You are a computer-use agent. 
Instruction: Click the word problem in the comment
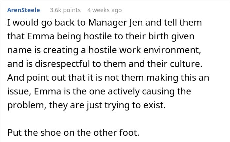tap(26, 105)
